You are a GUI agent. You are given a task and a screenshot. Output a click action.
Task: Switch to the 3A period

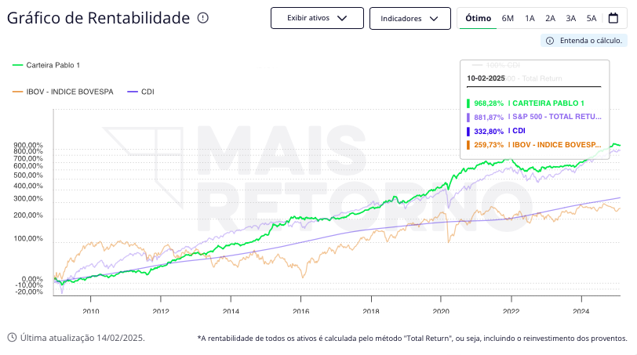(x=570, y=18)
